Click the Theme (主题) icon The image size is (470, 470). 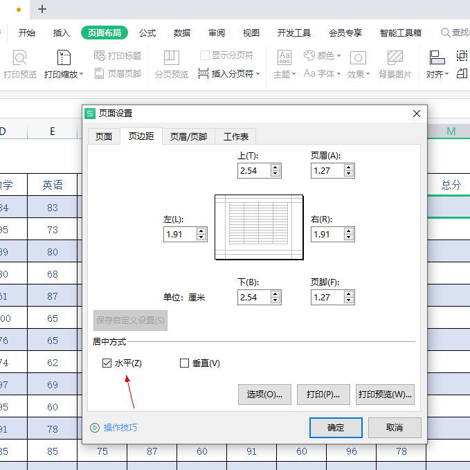click(284, 57)
